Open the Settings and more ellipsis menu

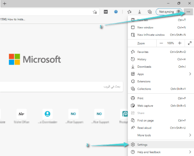[x=188, y=12]
